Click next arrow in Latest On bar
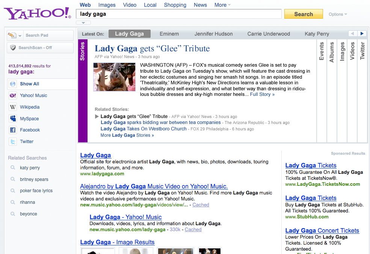This screenshot has height=254, width=370. click(362, 34)
